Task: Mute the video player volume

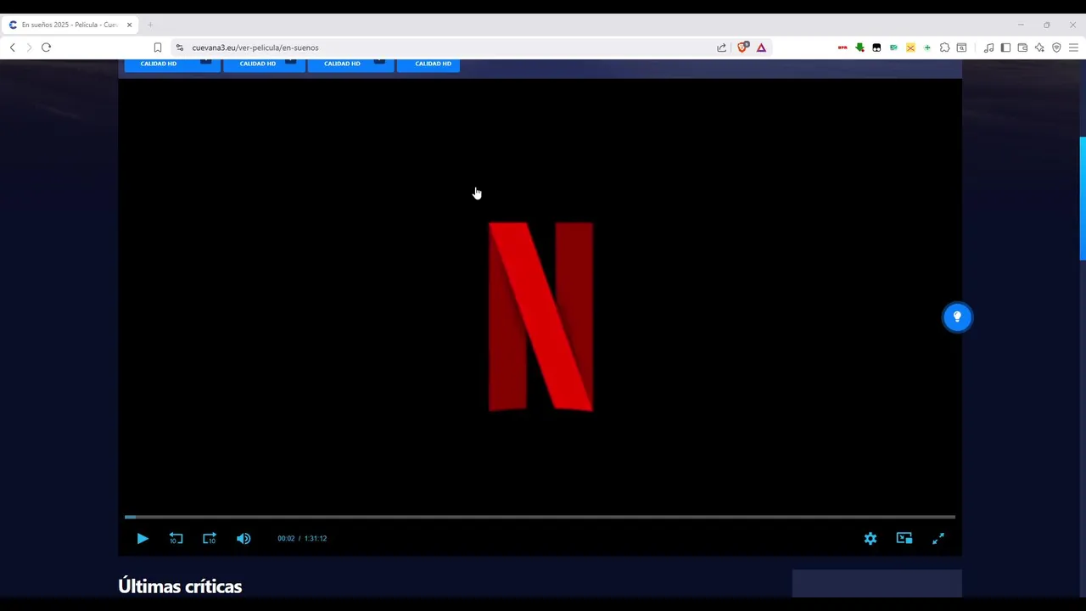Action: (244, 538)
